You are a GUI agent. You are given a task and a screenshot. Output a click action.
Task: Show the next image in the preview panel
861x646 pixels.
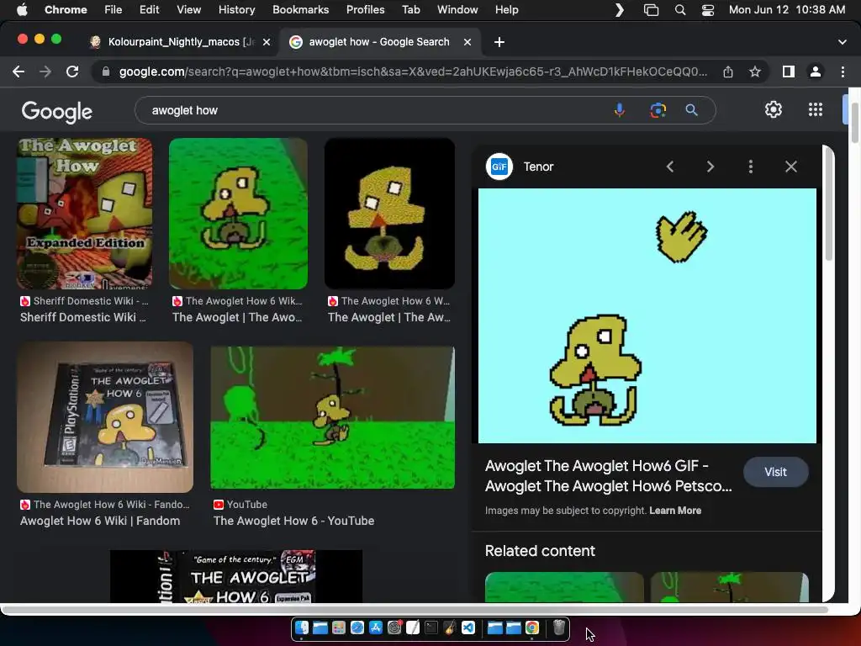coord(710,167)
